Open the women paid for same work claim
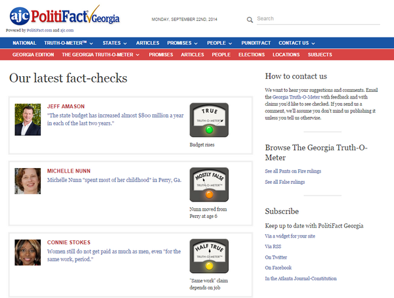The width and height of the screenshot is (394, 298). coord(114,255)
